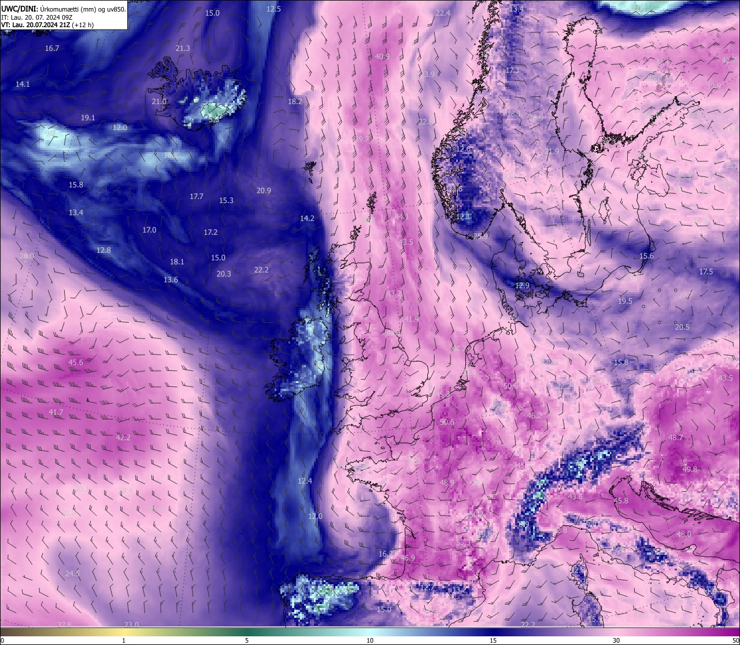Click the 15.6 value near the Baltic coast

coord(646,256)
